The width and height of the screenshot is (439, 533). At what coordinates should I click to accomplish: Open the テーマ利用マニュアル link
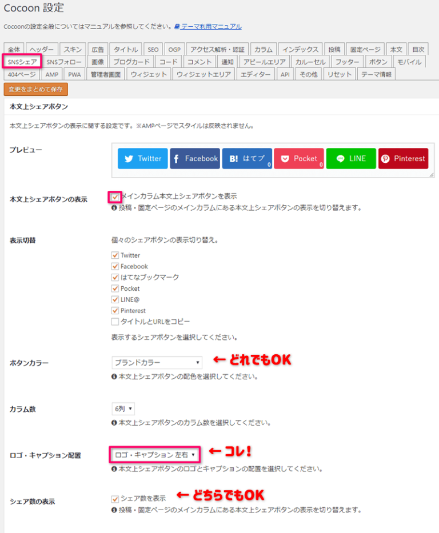click(211, 27)
